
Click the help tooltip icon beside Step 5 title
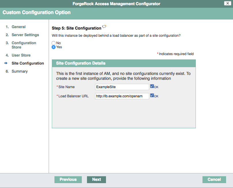[105, 26]
